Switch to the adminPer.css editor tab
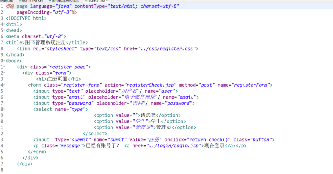 click(31, 1)
